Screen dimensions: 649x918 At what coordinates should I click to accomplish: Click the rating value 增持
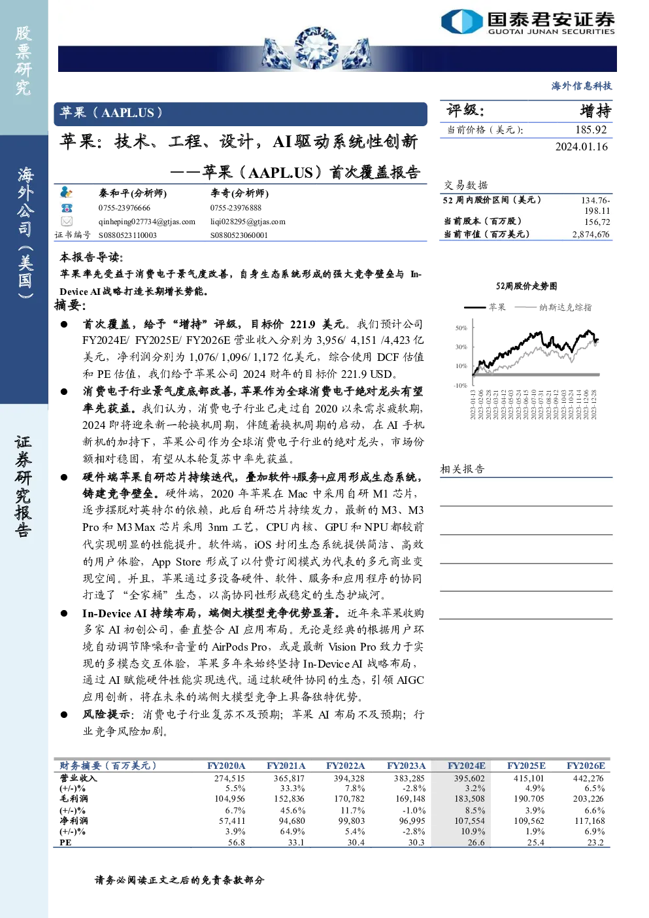point(595,110)
